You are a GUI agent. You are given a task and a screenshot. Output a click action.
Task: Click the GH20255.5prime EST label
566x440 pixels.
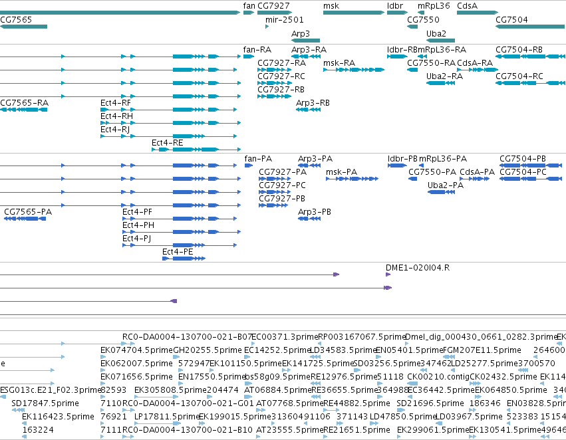pos(208,350)
